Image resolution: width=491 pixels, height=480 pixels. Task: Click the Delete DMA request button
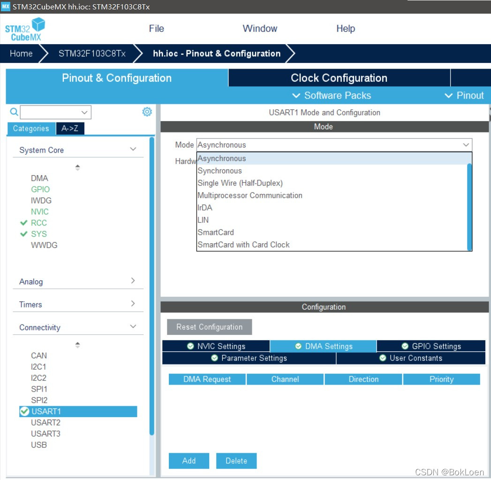(236, 461)
